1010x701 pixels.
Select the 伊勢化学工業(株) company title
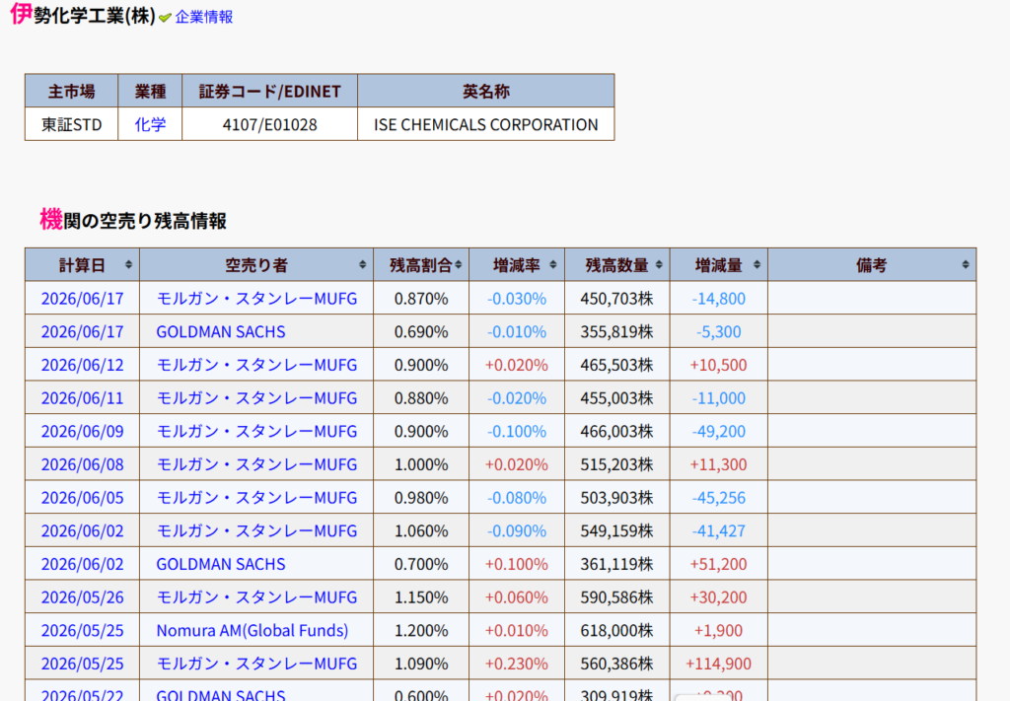point(83,15)
